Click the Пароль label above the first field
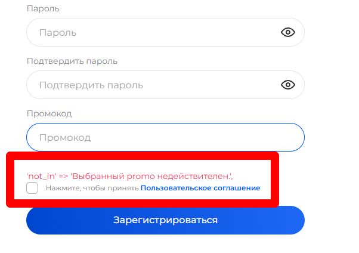The width and height of the screenshot is (359, 253). coord(44,9)
